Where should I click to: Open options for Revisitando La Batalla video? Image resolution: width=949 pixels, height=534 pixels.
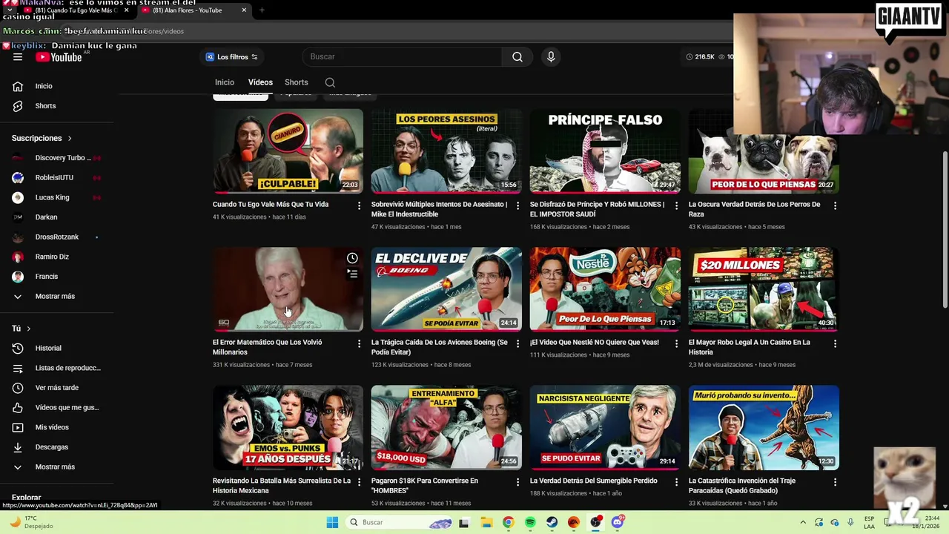tap(360, 482)
